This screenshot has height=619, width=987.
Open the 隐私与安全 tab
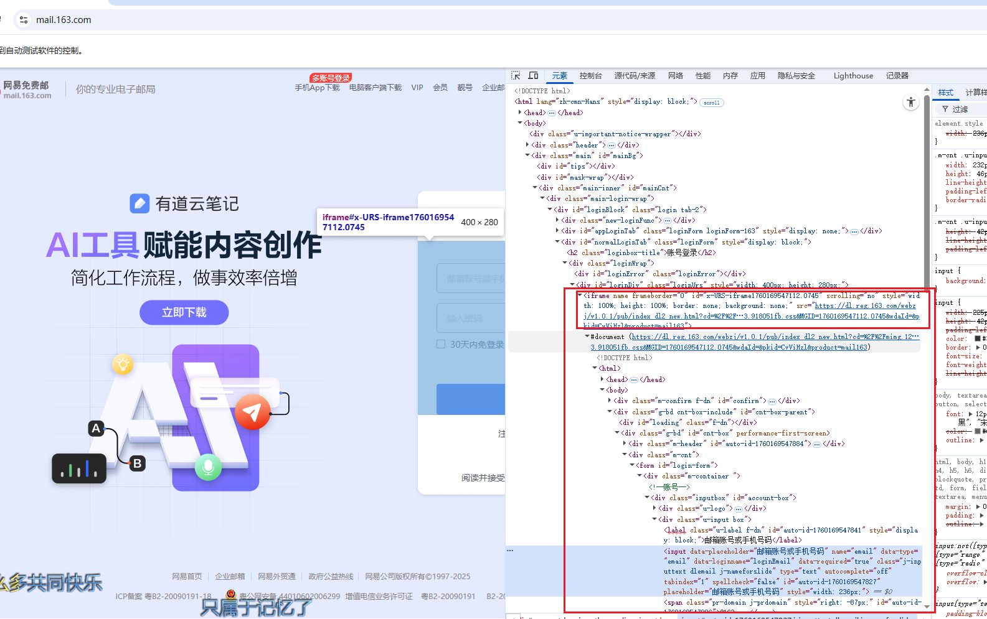pyautogui.click(x=796, y=76)
